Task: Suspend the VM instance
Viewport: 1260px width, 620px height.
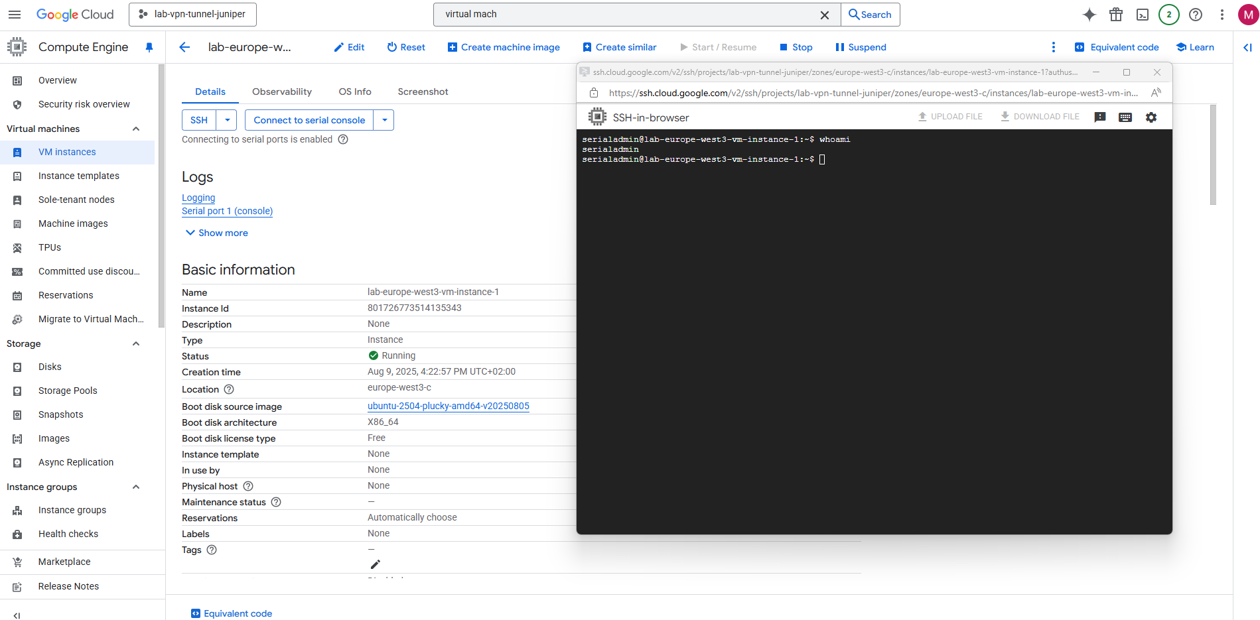Action: [861, 47]
